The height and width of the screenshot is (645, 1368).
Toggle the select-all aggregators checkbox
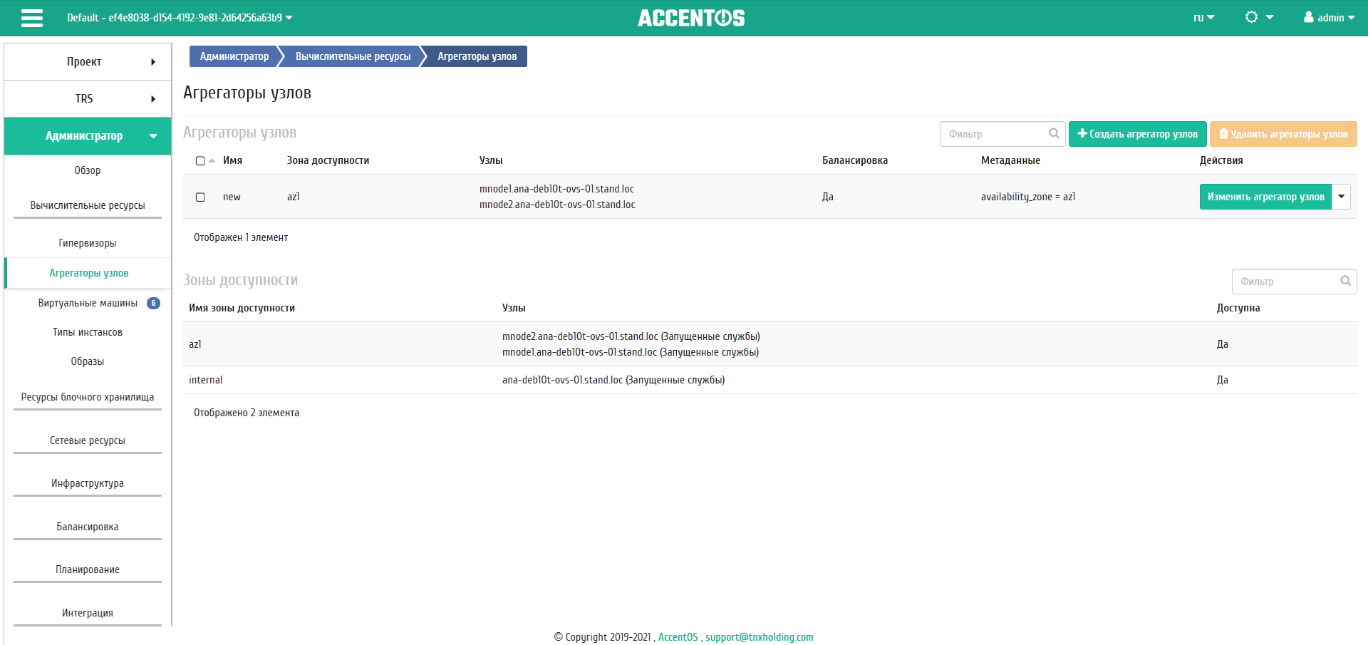click(x=200, y=161)
